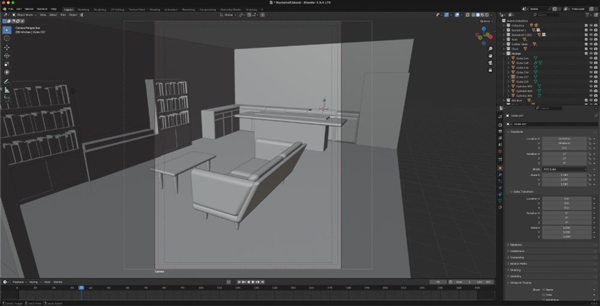Open the Scene properties tab
The height and width of the screenshot is (306, 600).
click(500, 144)
